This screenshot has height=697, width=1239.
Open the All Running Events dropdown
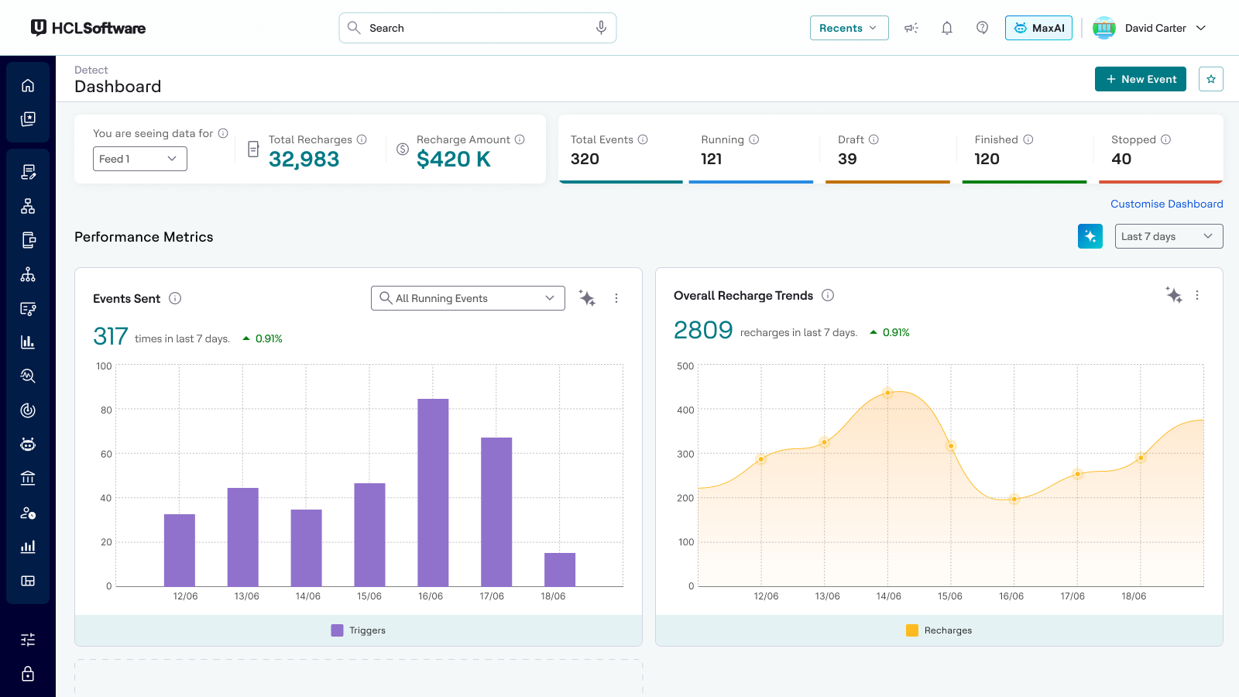pyautogui.click(x=468, y=298)
